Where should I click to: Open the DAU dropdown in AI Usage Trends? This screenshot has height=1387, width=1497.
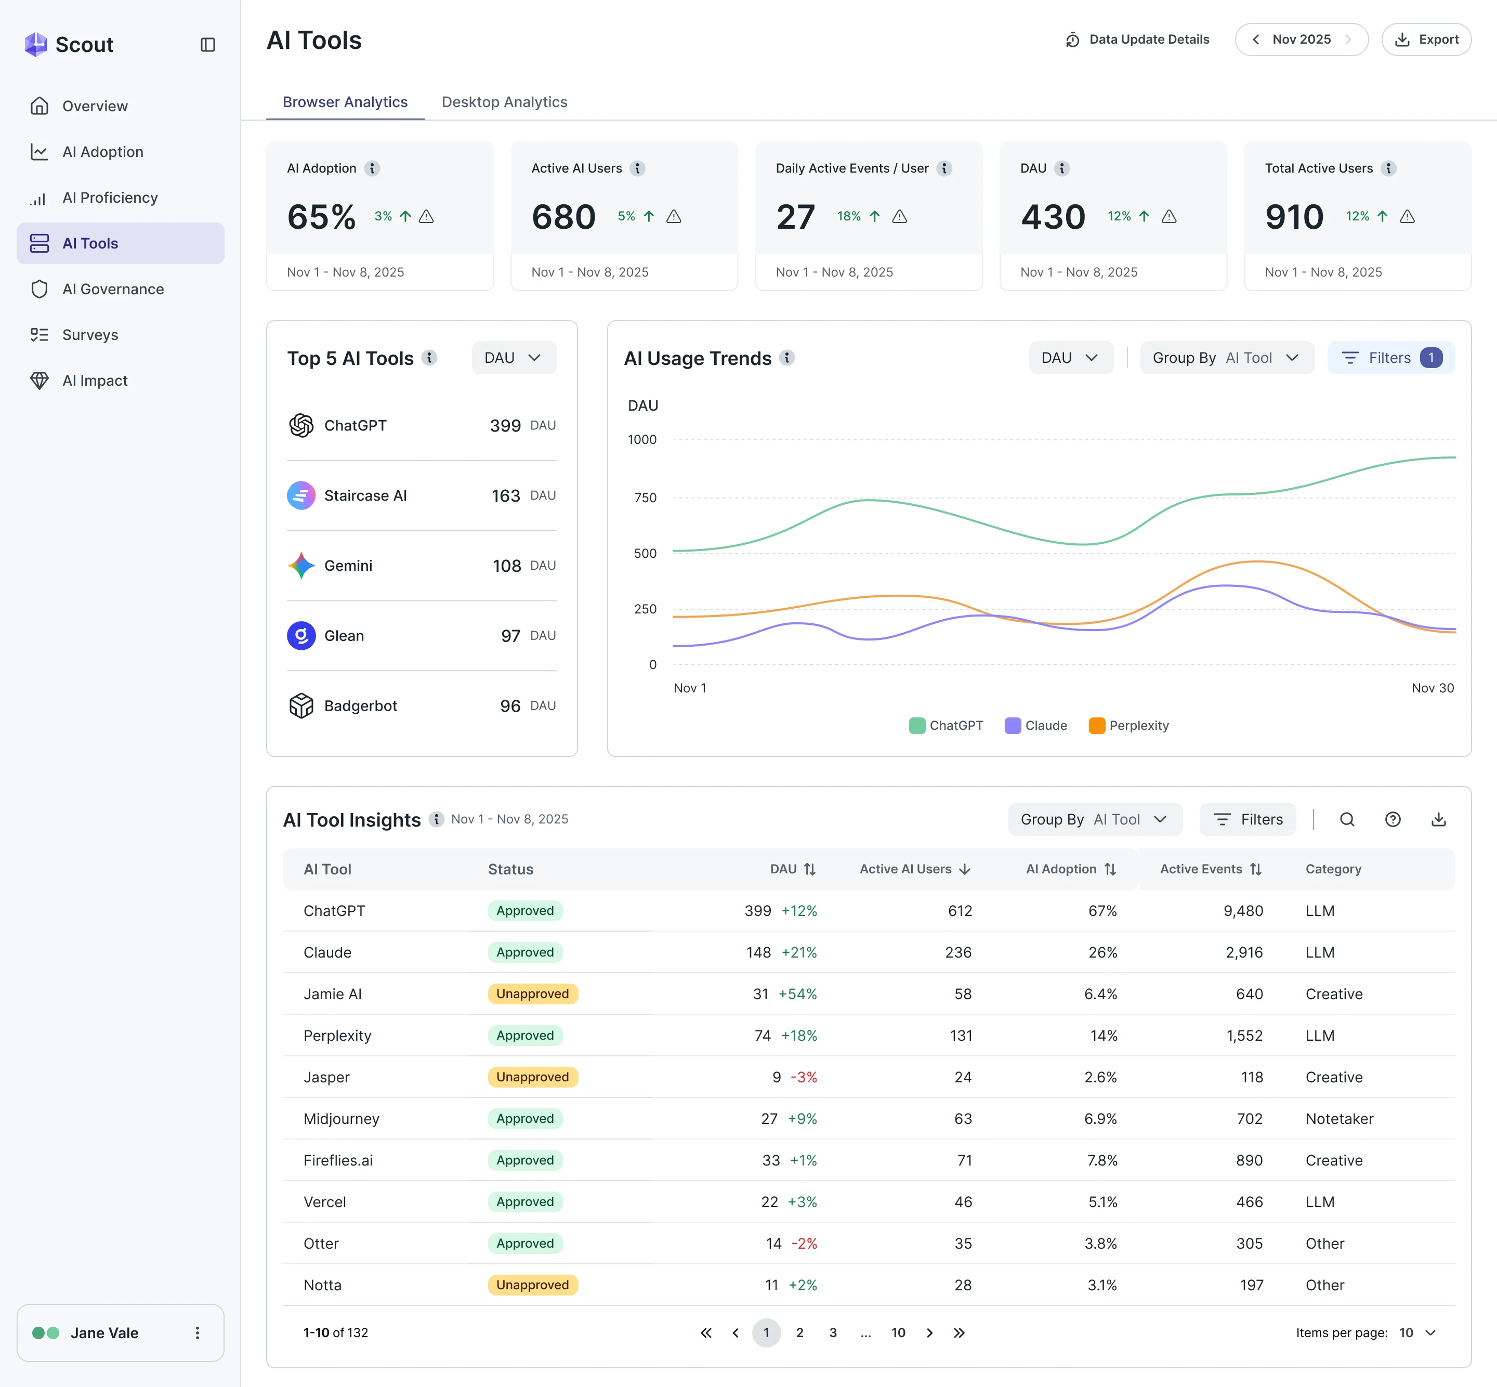[1071, 358]
